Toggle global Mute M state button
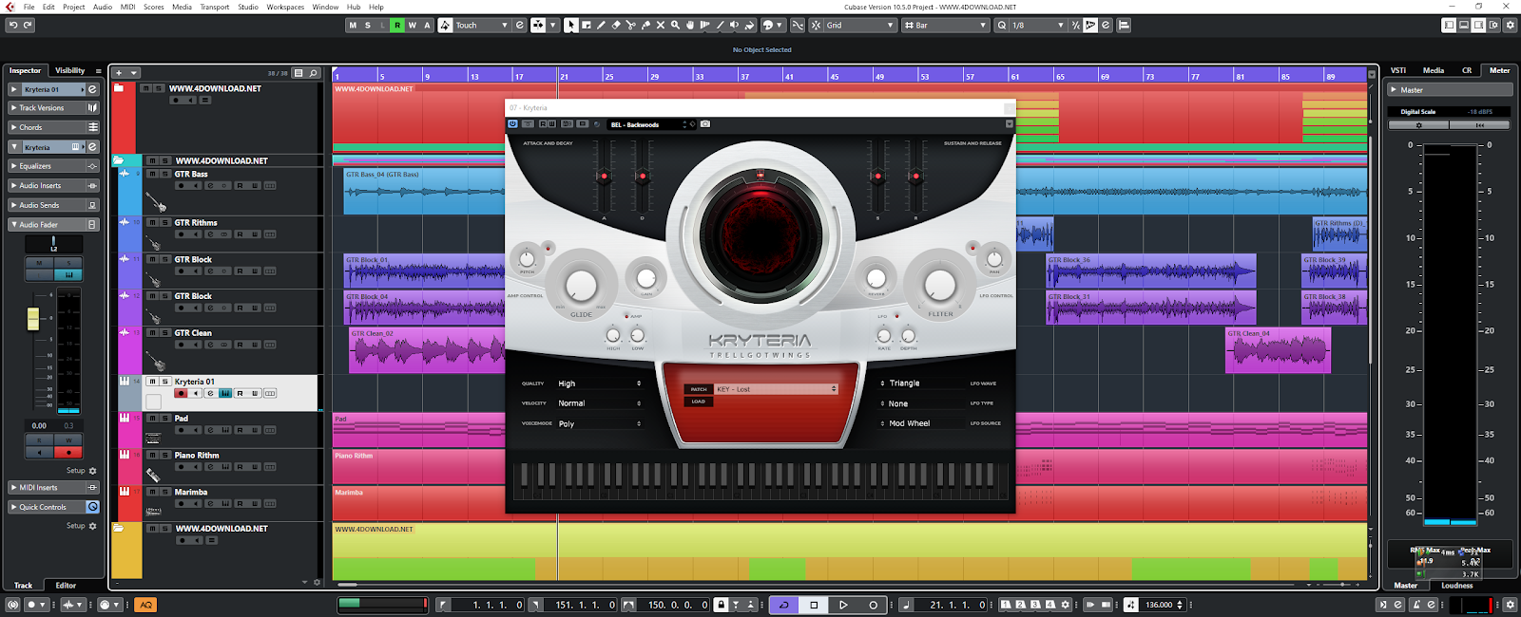Screen dimensions: 1521x617 click(353, 26)
